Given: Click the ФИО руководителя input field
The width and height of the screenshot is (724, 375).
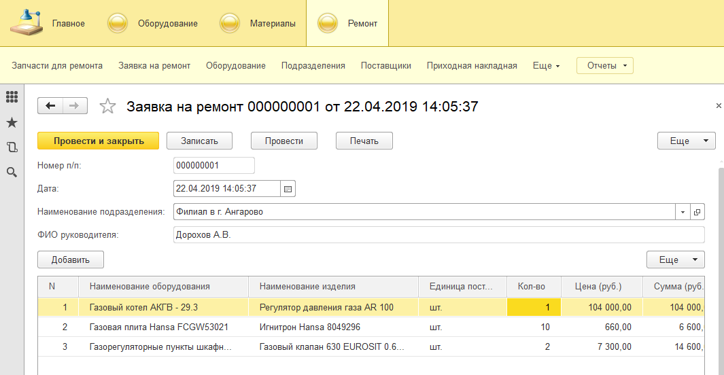Looking at the screenshot, I should pos(439,235).
